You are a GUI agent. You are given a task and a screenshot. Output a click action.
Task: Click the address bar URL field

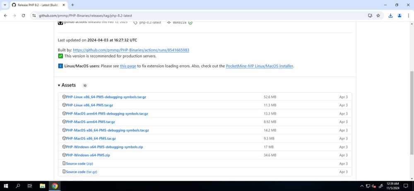click(198, 16)
